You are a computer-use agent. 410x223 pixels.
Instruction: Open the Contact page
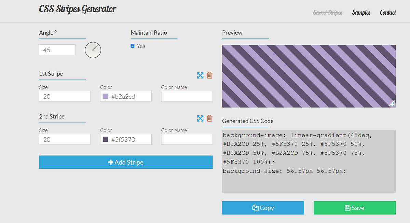pos(388,12)
